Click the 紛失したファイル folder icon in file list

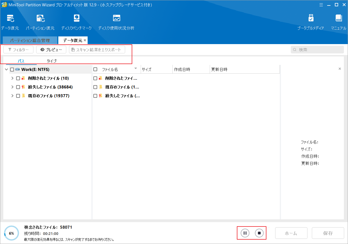(100, 96)
